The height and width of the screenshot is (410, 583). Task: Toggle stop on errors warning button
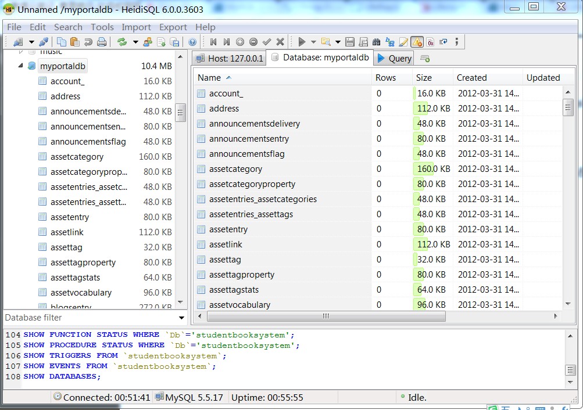click(417, 42)
